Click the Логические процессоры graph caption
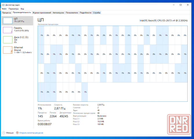 coord(48,24)
